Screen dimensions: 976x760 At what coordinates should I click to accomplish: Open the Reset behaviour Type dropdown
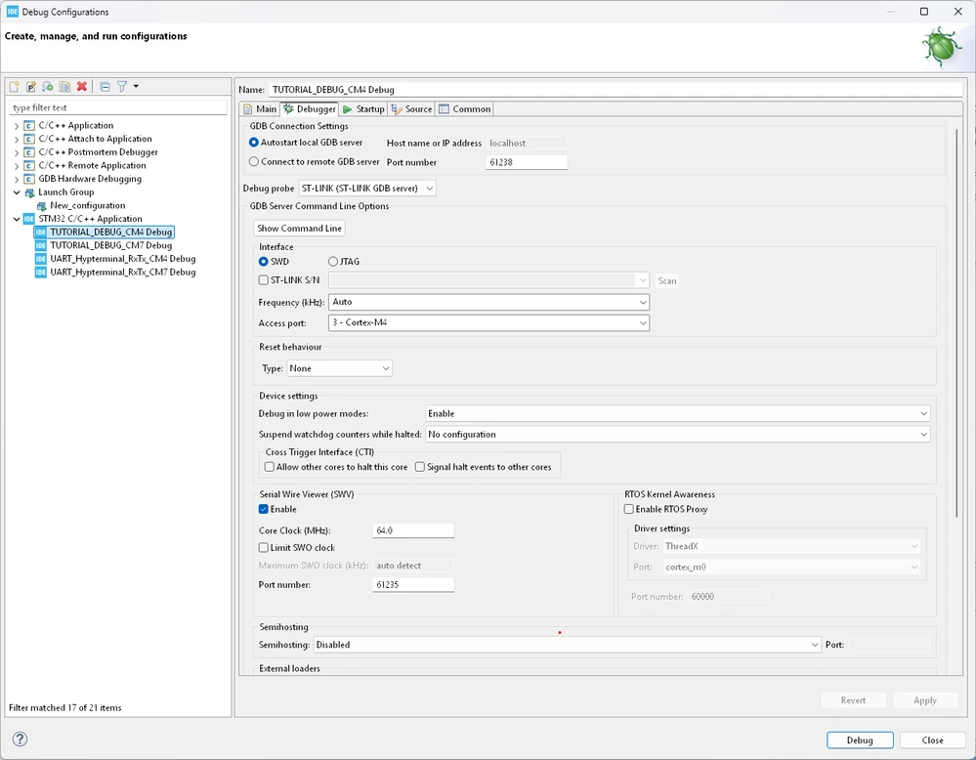tap(339, 368)
